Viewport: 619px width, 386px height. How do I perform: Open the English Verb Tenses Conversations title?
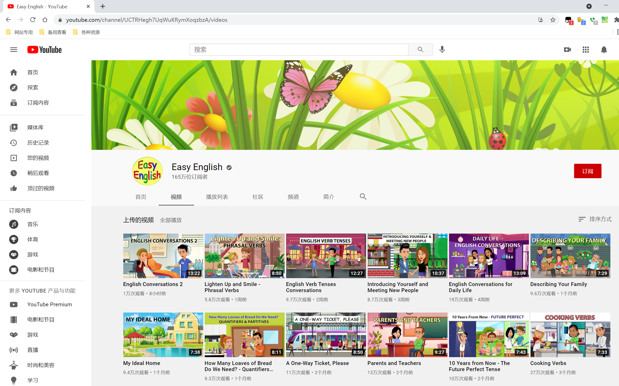coord(311,287)
